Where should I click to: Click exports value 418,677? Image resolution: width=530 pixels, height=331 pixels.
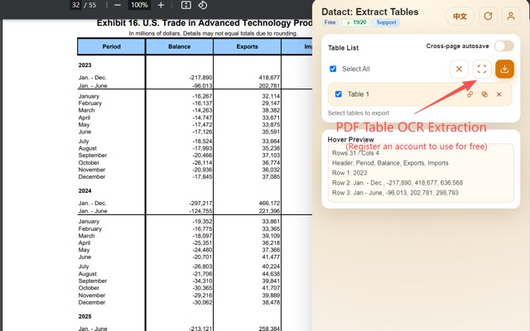click(269, 78)
